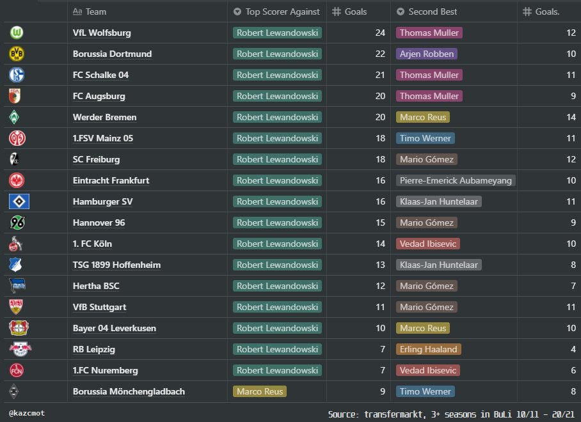Click the Borussia Dortmund BVB logo
581x422 pixels.
pyautogui.click(x=16, y=54)
